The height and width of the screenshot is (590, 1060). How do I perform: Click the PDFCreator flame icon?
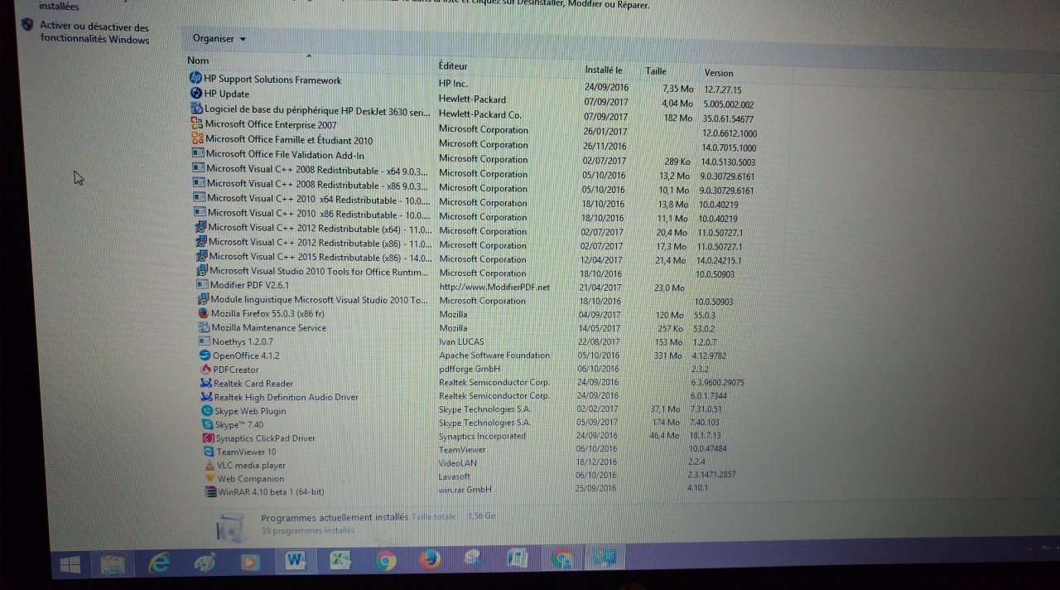click(206, 370)
